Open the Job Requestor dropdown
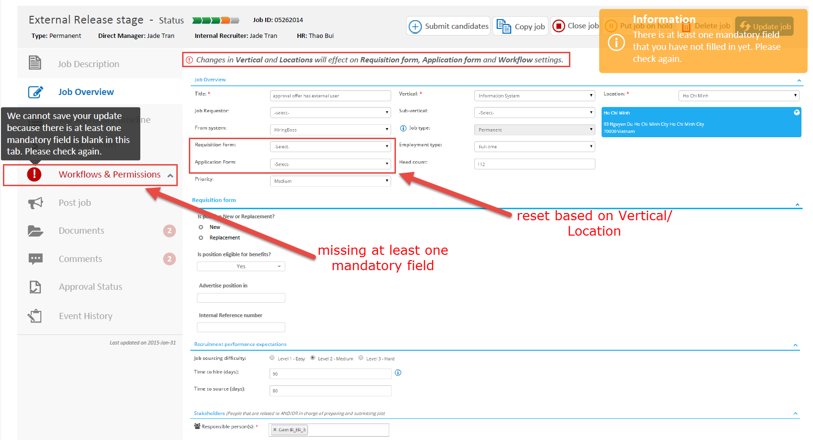This screenshot has height=440, width=813. point(330,113)
